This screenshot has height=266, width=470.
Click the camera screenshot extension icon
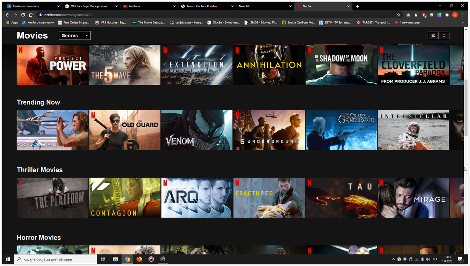pyautogui.click(x=408, y=15)
